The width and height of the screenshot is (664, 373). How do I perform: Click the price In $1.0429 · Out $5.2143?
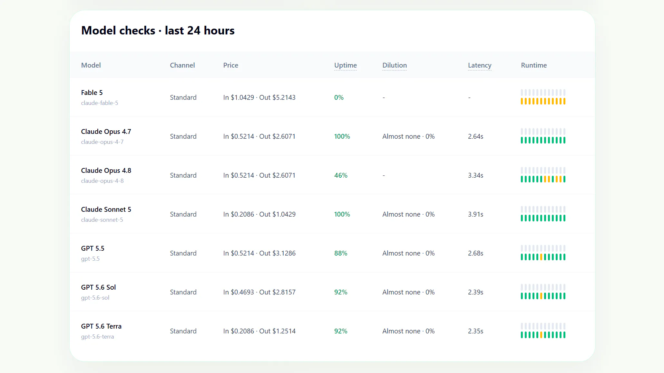point(259,98)
